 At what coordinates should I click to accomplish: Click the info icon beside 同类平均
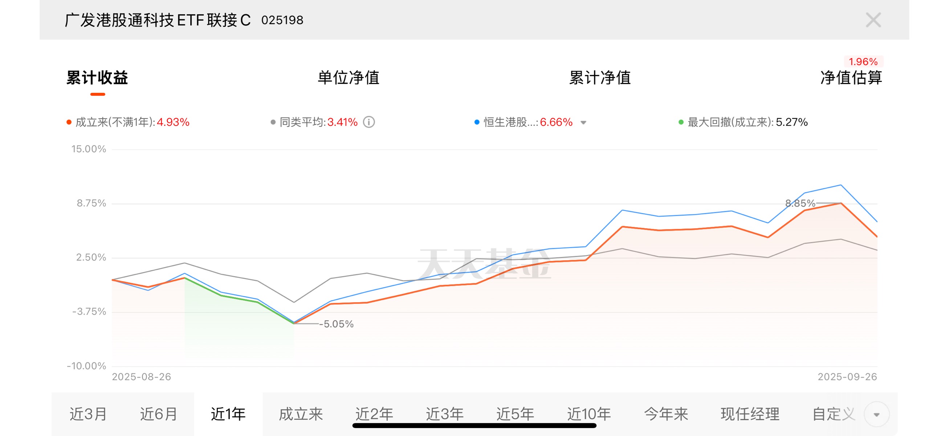pyautogui.click(x=369, y=122)
